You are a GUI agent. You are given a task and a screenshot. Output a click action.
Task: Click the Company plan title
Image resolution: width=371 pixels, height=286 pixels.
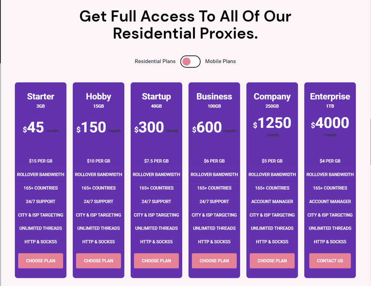pos(272,96)
